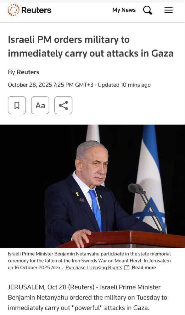Follow the Purchase Licensing Rights link
185x315 pixels.
pos(94,268)
